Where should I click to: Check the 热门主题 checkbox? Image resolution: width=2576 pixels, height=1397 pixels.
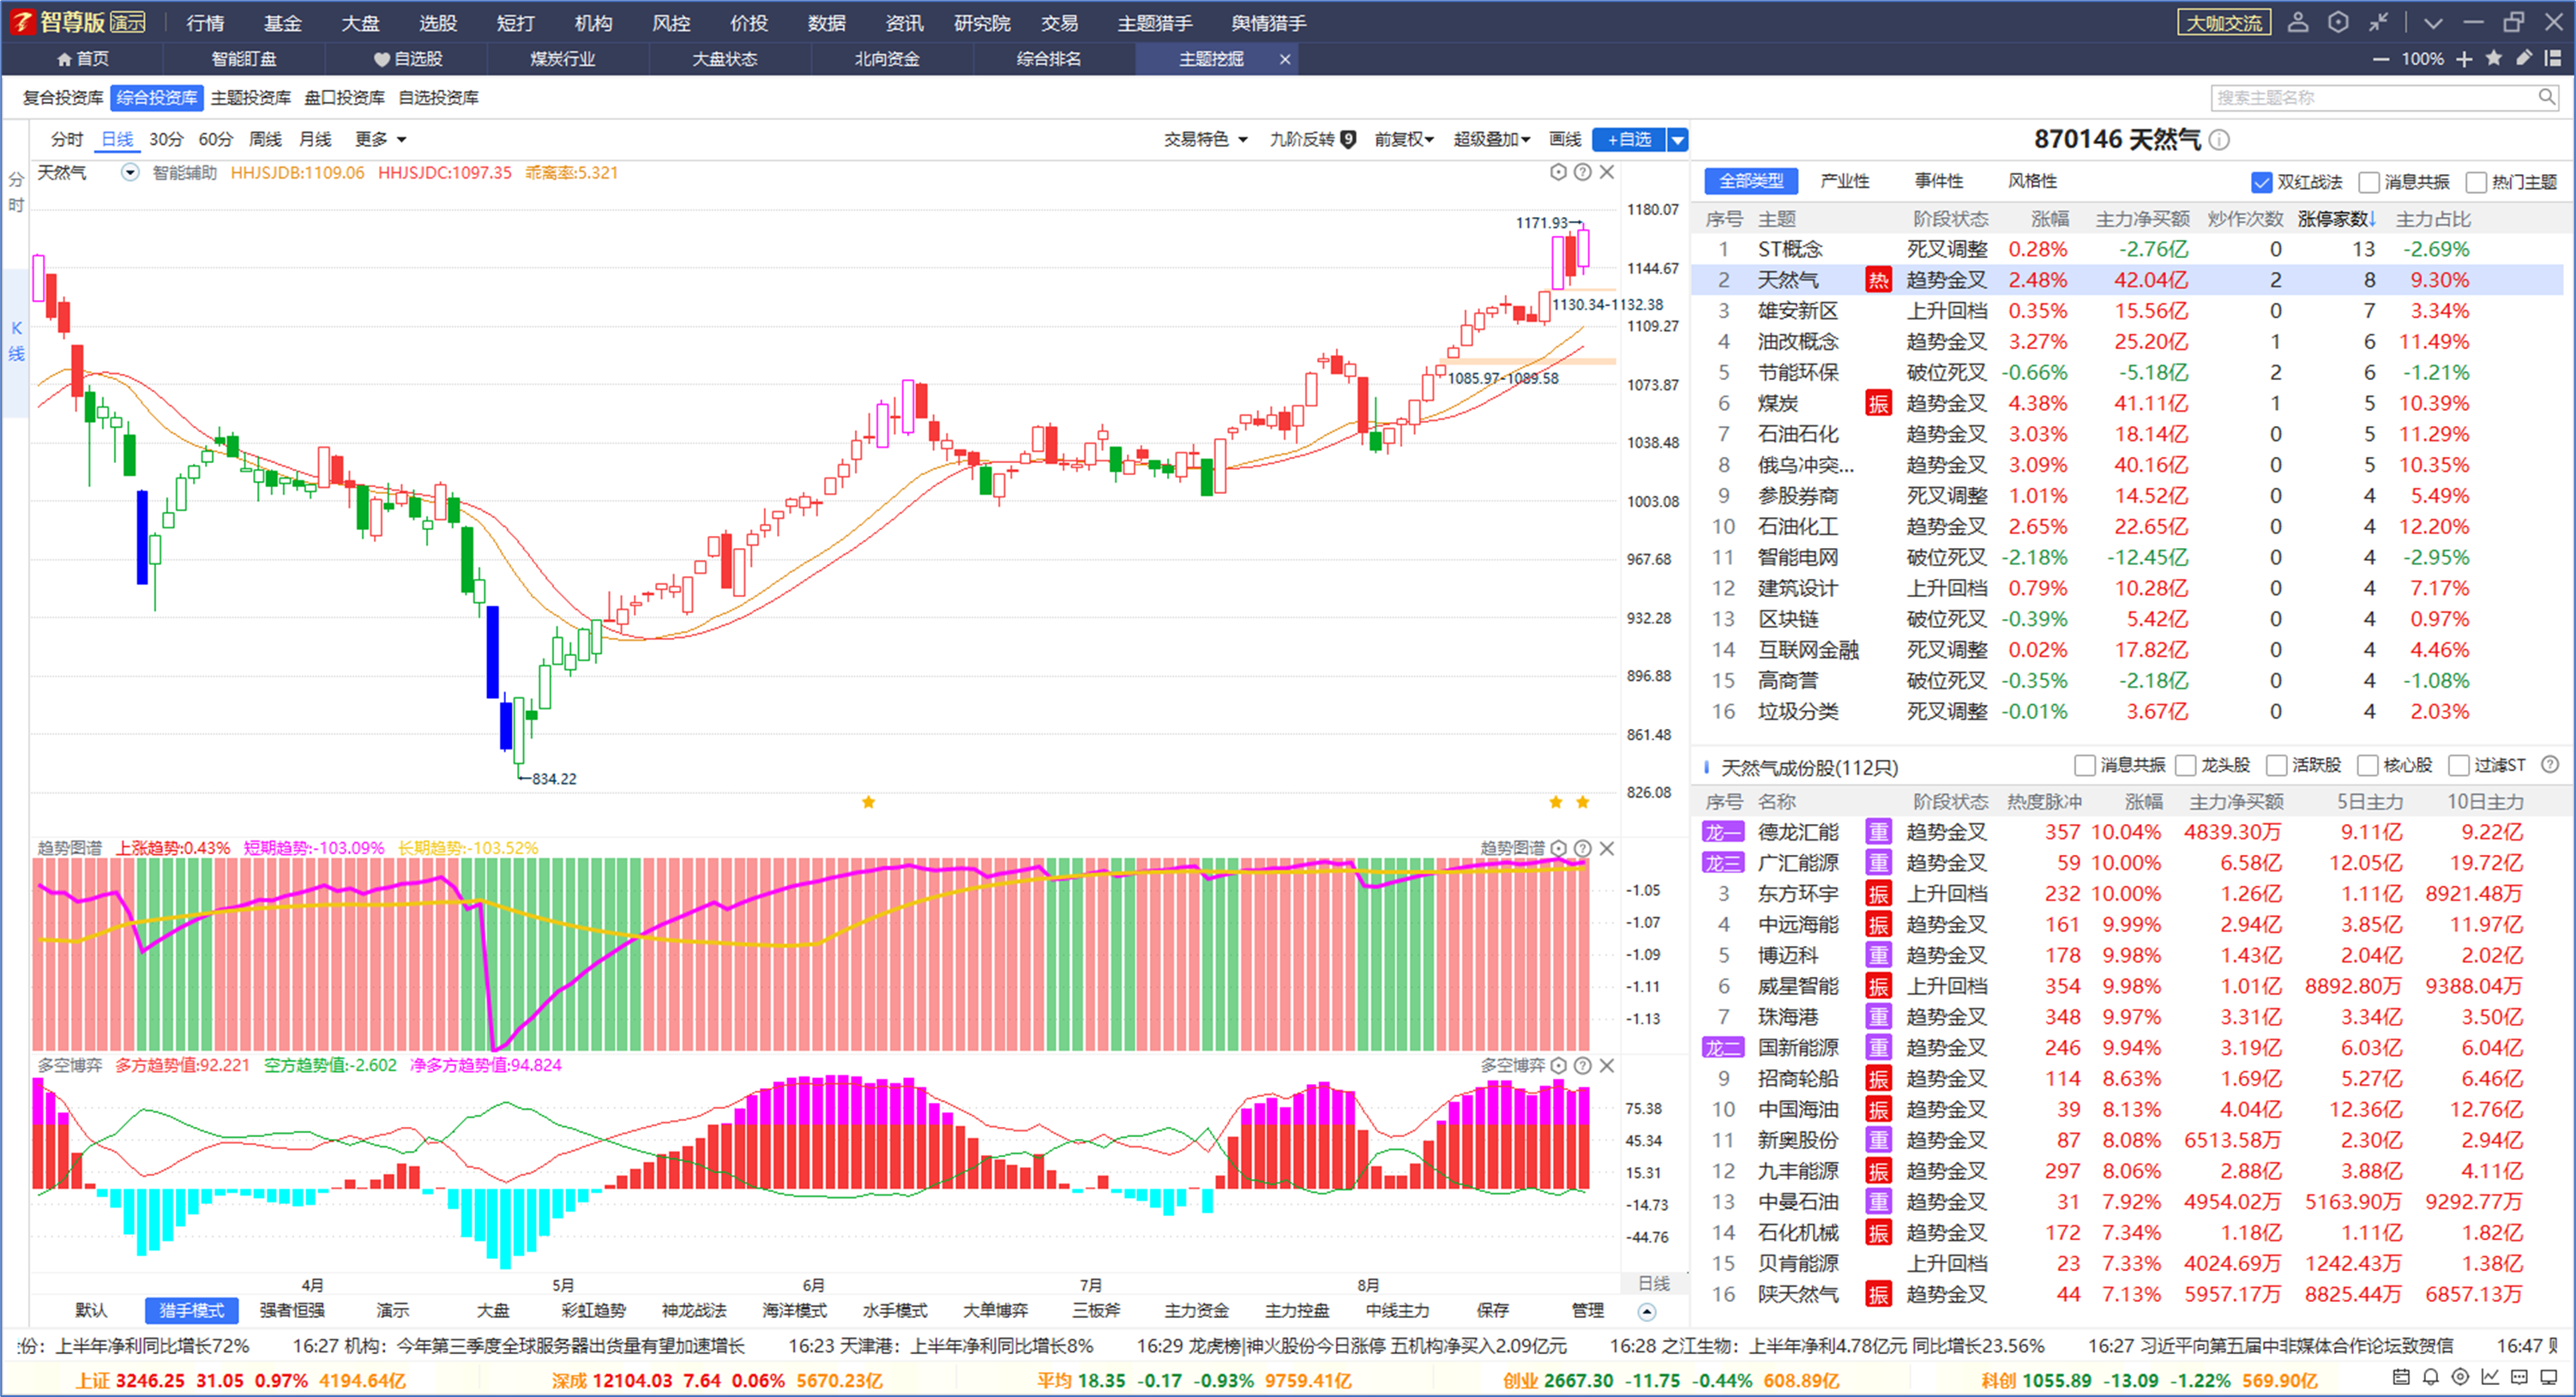click(2476, 182)
